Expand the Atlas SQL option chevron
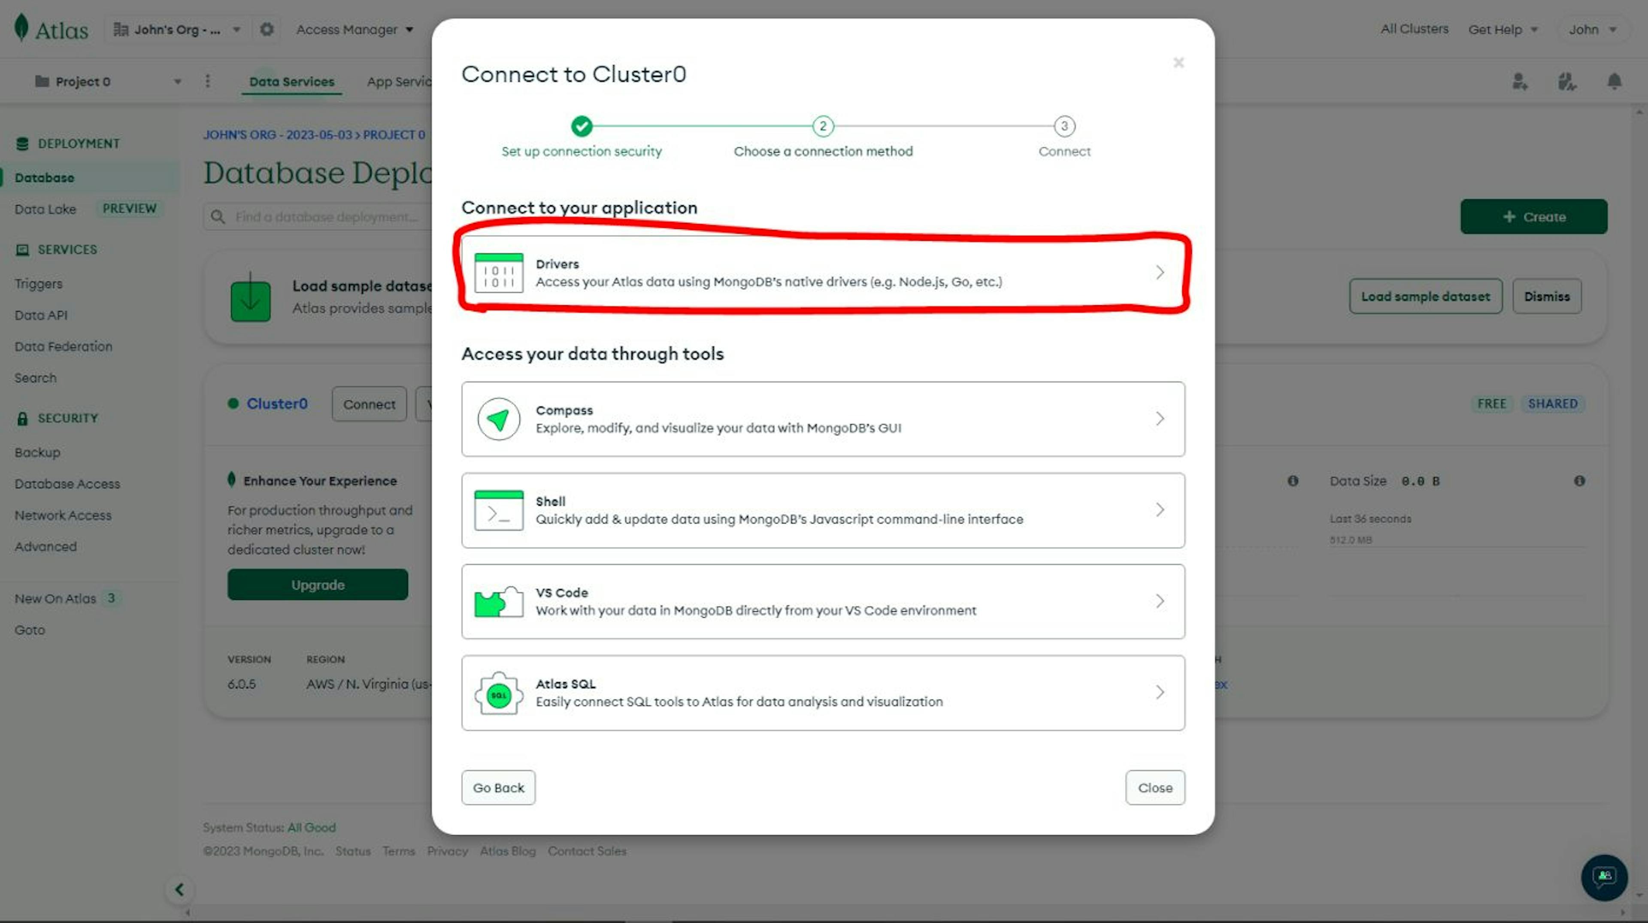The height and width of the screenshot is (923, 1648). [x=1160, y=692]
